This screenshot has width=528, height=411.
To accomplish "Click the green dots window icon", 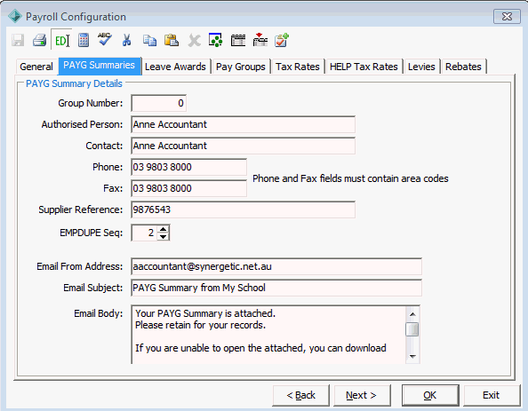I will coord(215,40).
